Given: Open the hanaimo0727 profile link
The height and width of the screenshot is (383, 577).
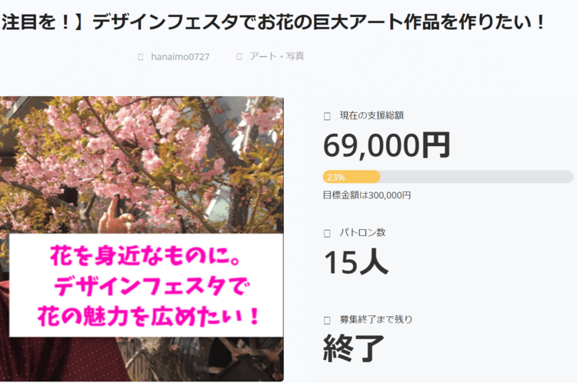Looking at the screenshot, I should coord(180,57).
